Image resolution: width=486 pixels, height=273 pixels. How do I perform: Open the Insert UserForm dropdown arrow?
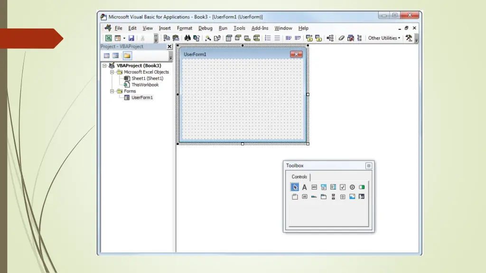pos(124,38)
